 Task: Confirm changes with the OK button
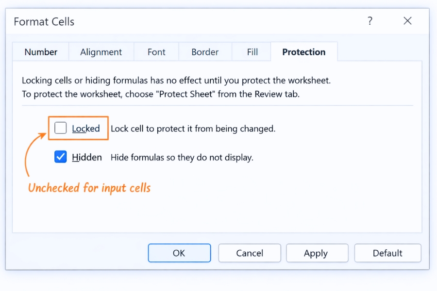[x=179, y=253]
